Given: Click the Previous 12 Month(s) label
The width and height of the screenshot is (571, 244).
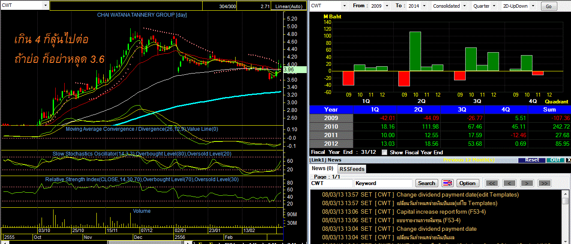Looking at the screenshot, I should pyautogui.click(x=470, y=160).
